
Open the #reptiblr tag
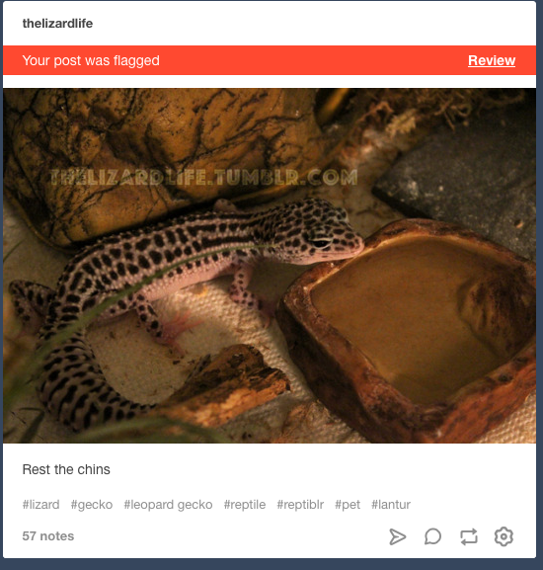point(300,505)
